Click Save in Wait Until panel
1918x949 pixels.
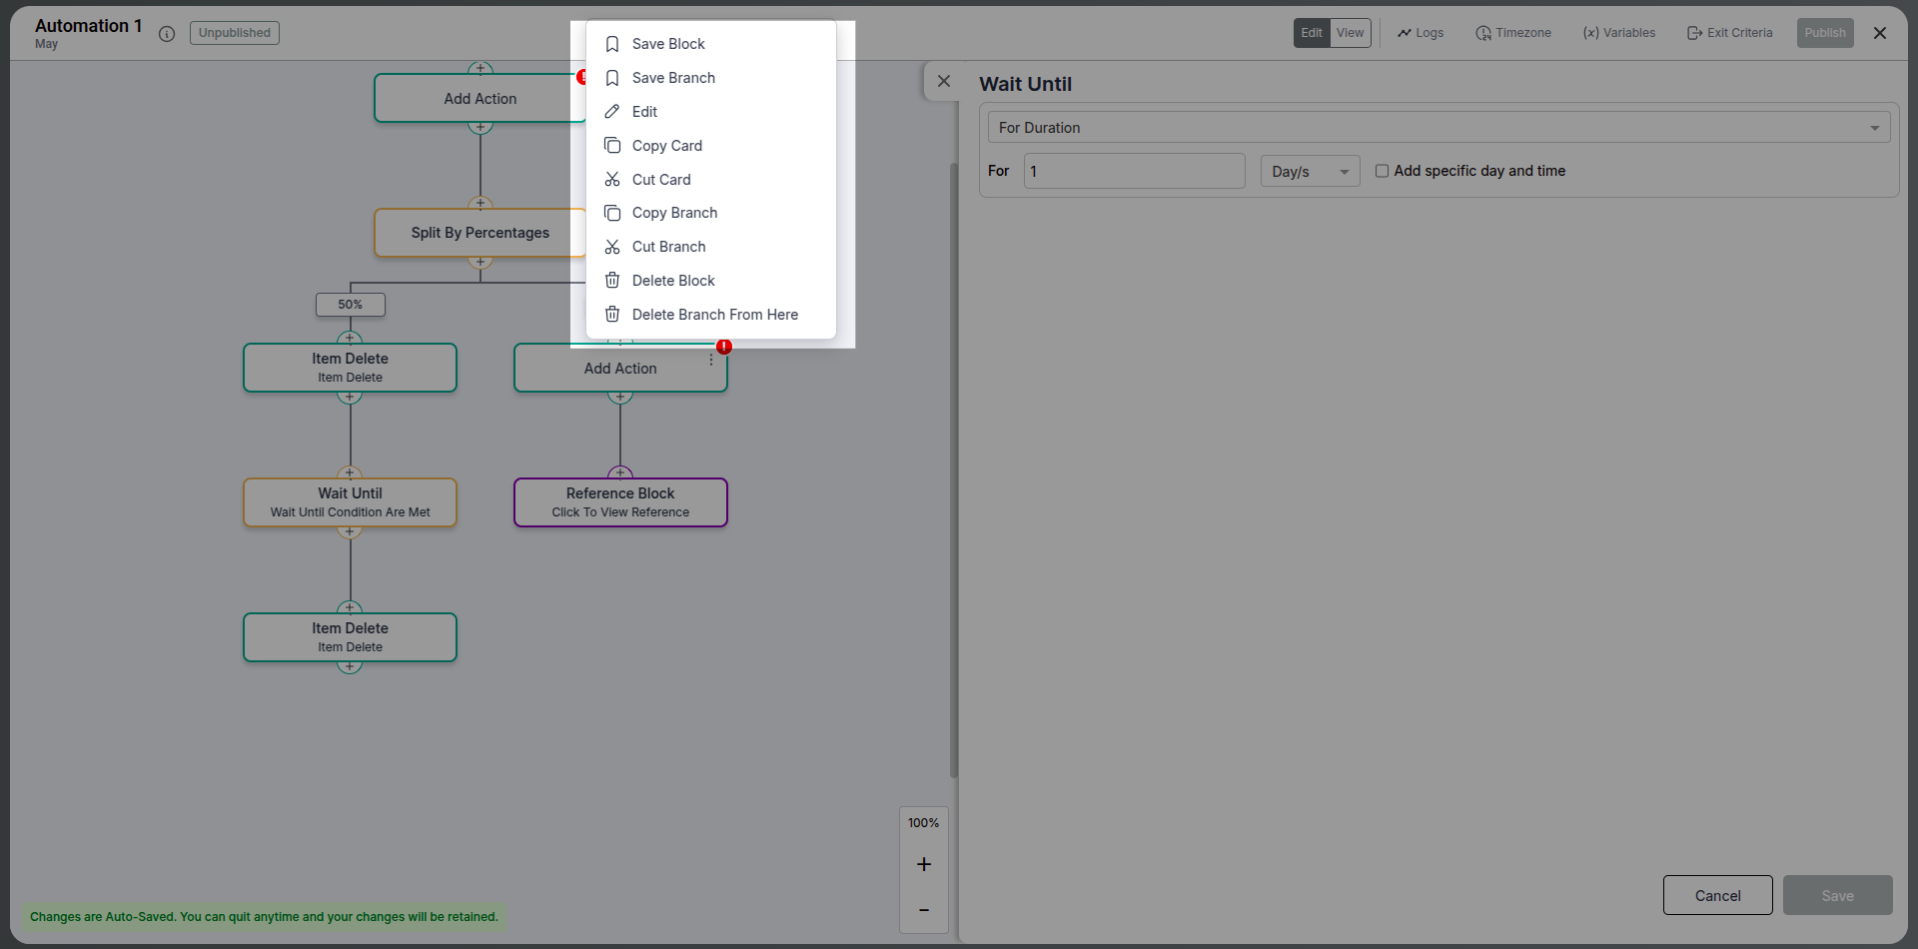[1838, 895]
